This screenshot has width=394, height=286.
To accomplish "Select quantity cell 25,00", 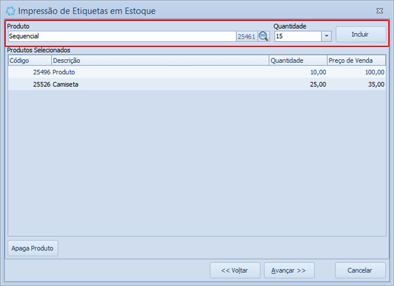I will pos(298,84).
